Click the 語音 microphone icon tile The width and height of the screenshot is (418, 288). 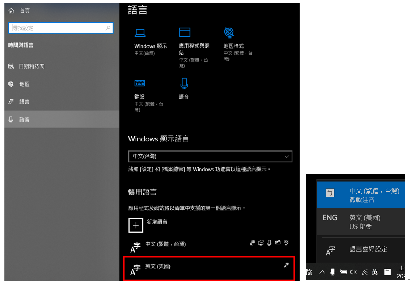tap(184, 84)
